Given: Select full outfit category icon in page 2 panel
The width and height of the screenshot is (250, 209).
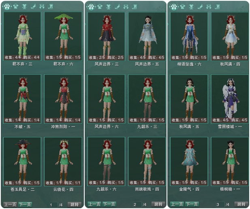Looking at the screenshot, I should click(91, 7).
